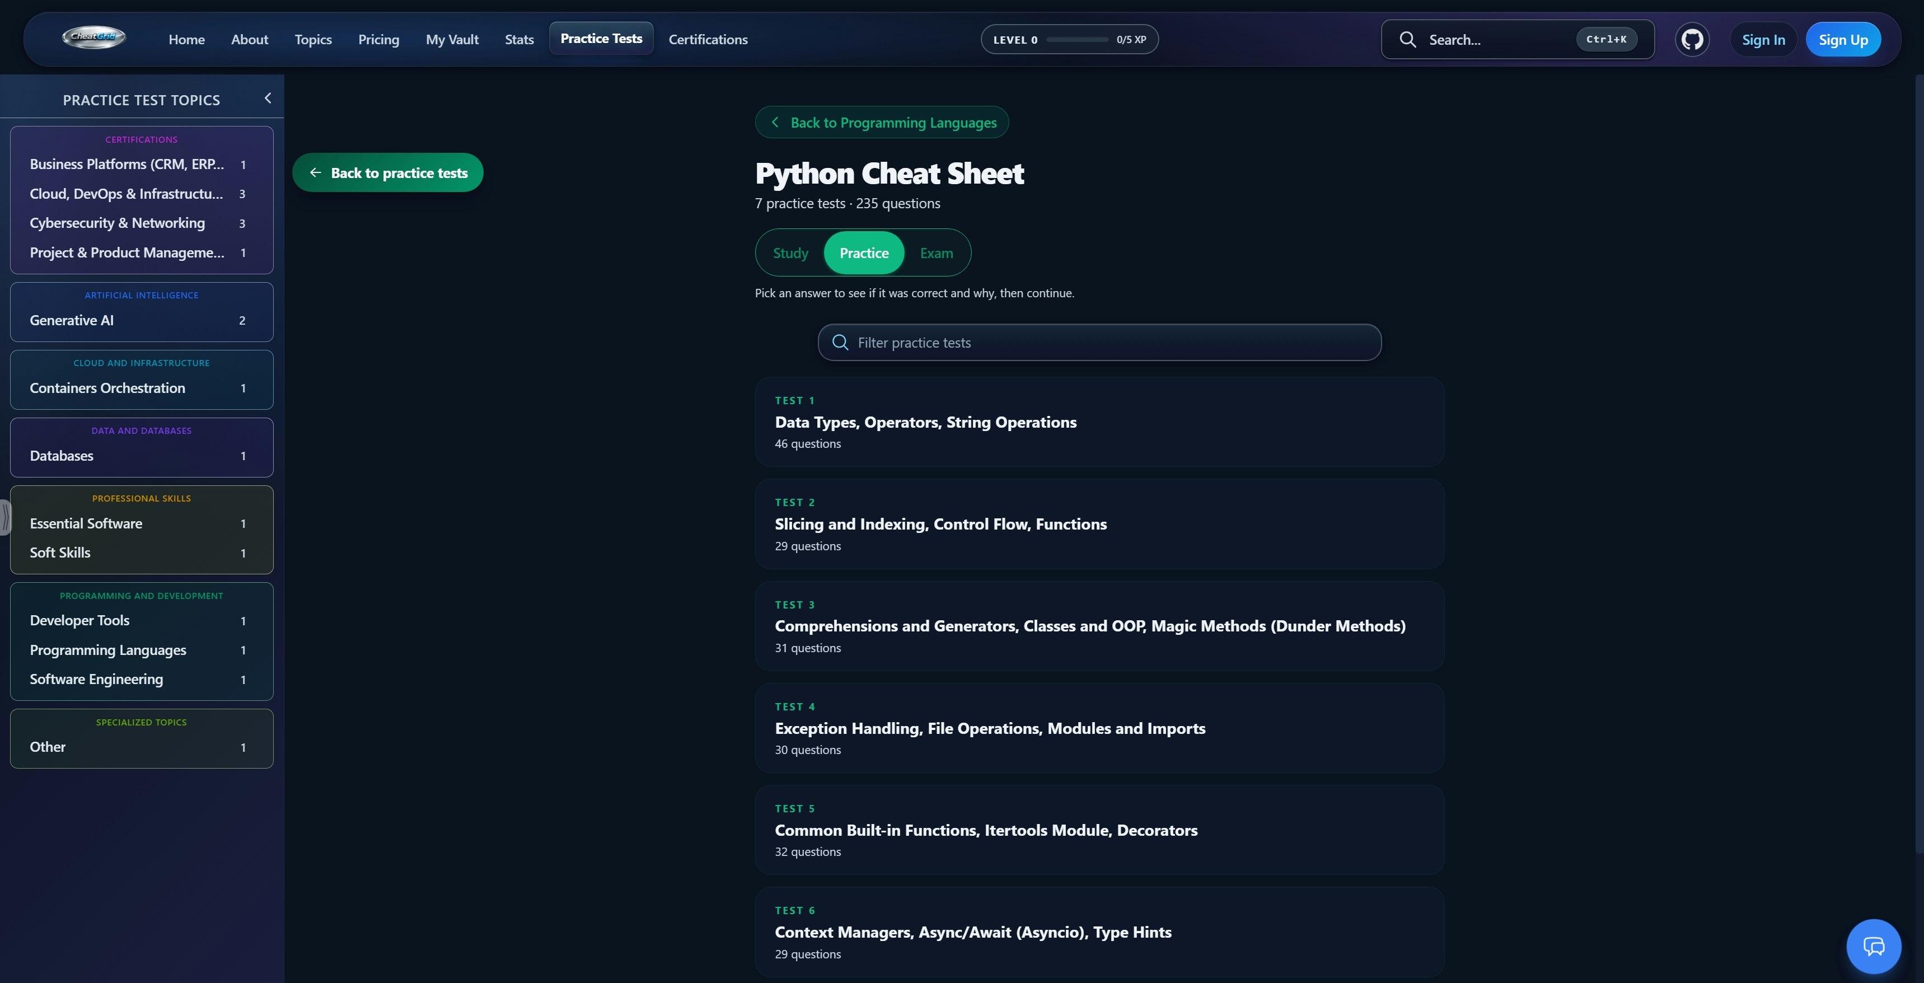Click the Sign Up button
The width and height of the screenshot is (1924, 983).
pyautogui.click(x=1843, y=40)
